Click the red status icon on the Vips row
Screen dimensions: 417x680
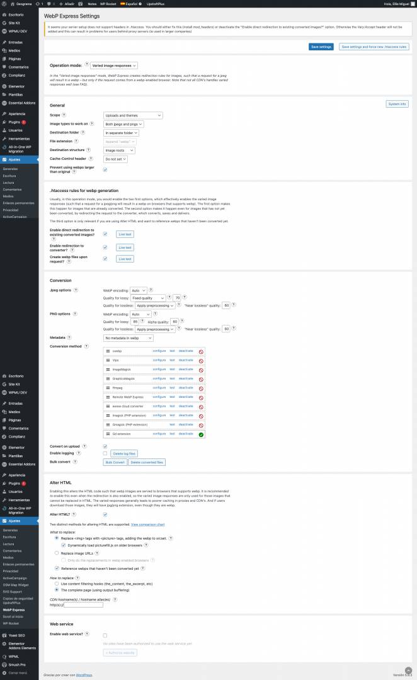click(201, 361)
